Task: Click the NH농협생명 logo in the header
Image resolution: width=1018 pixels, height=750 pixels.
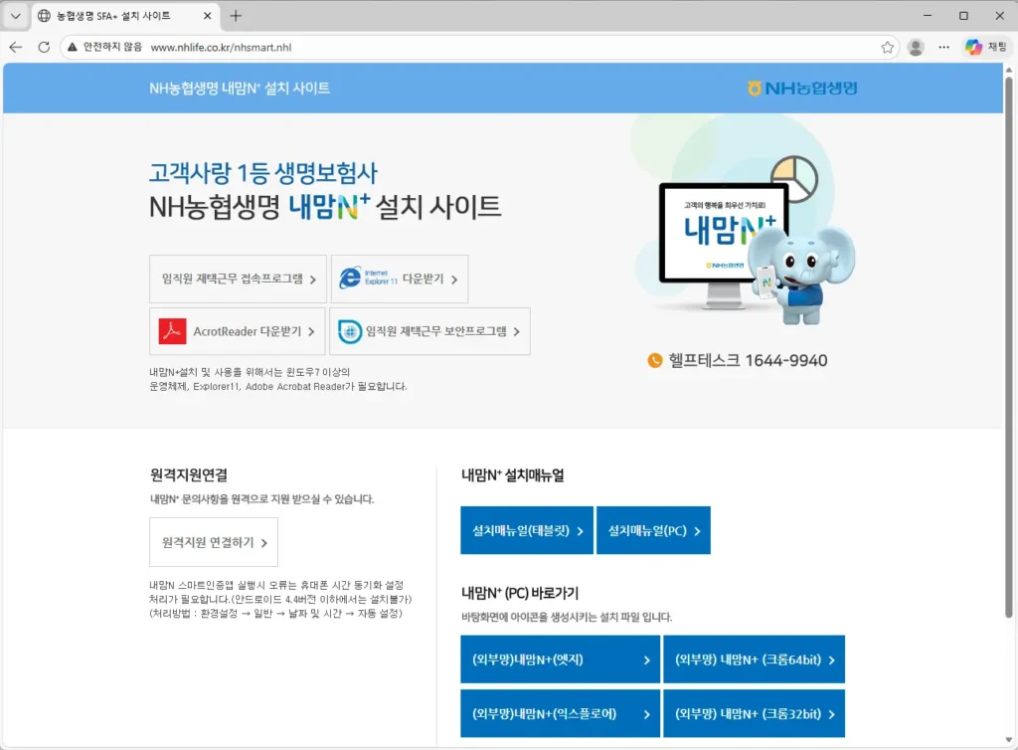Action: click(801, 89)
